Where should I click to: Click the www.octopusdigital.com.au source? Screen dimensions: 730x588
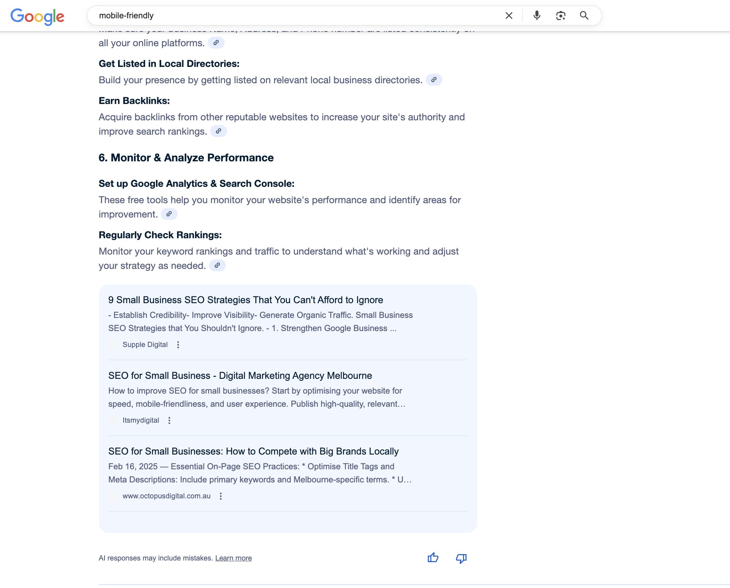tap(167, 496)
